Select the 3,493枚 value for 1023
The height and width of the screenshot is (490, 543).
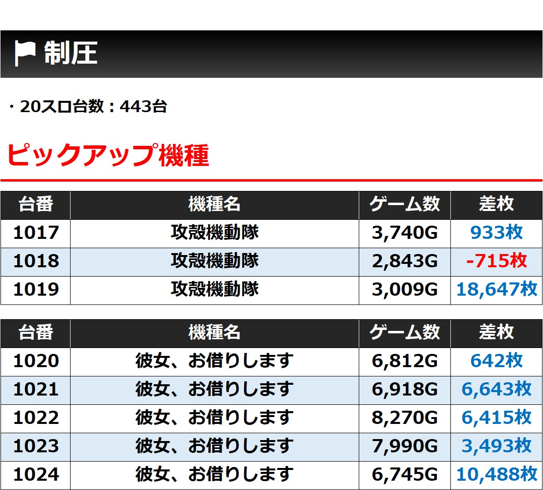click(496, 446)
